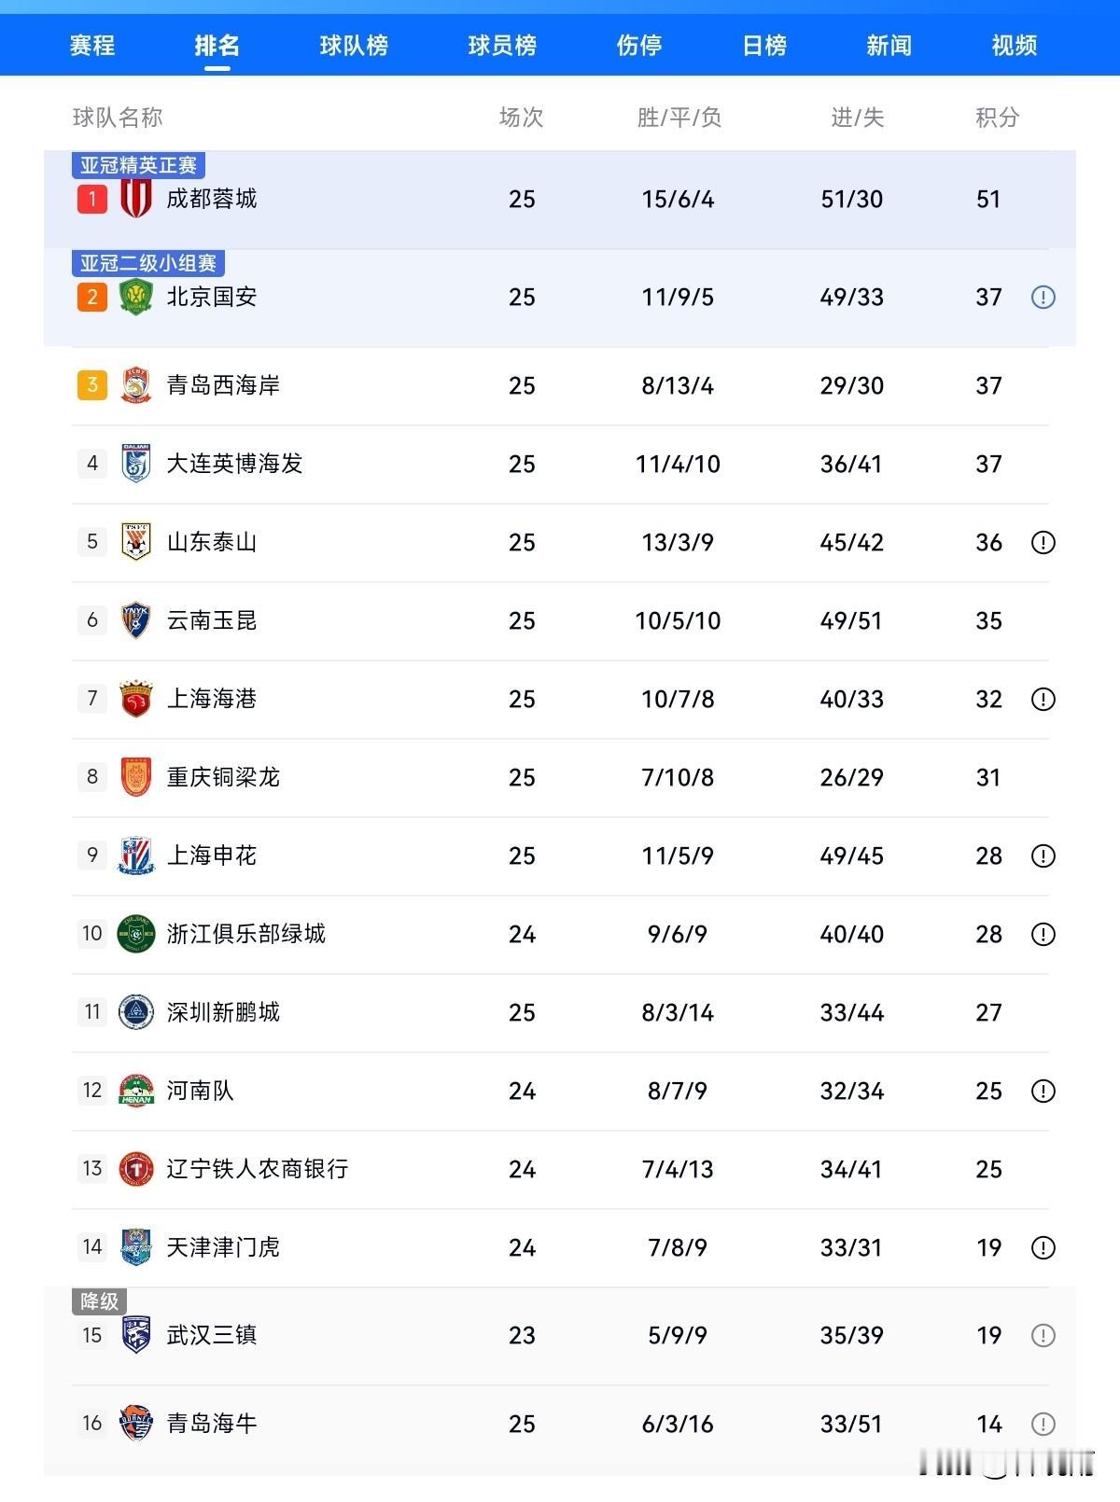Screen dimensions: 1120x1502
Task: Open info icon in 上海申花 row
Action: point(1043,855)
